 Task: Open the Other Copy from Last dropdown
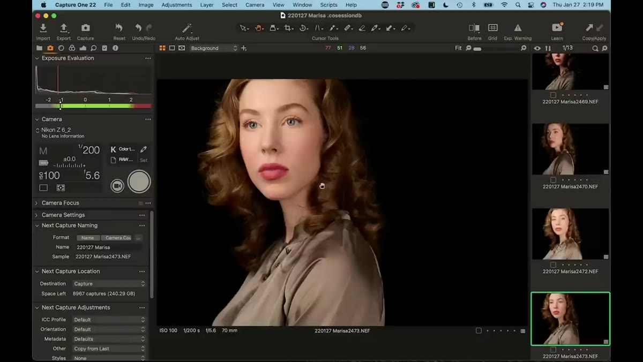click(109, 349)
